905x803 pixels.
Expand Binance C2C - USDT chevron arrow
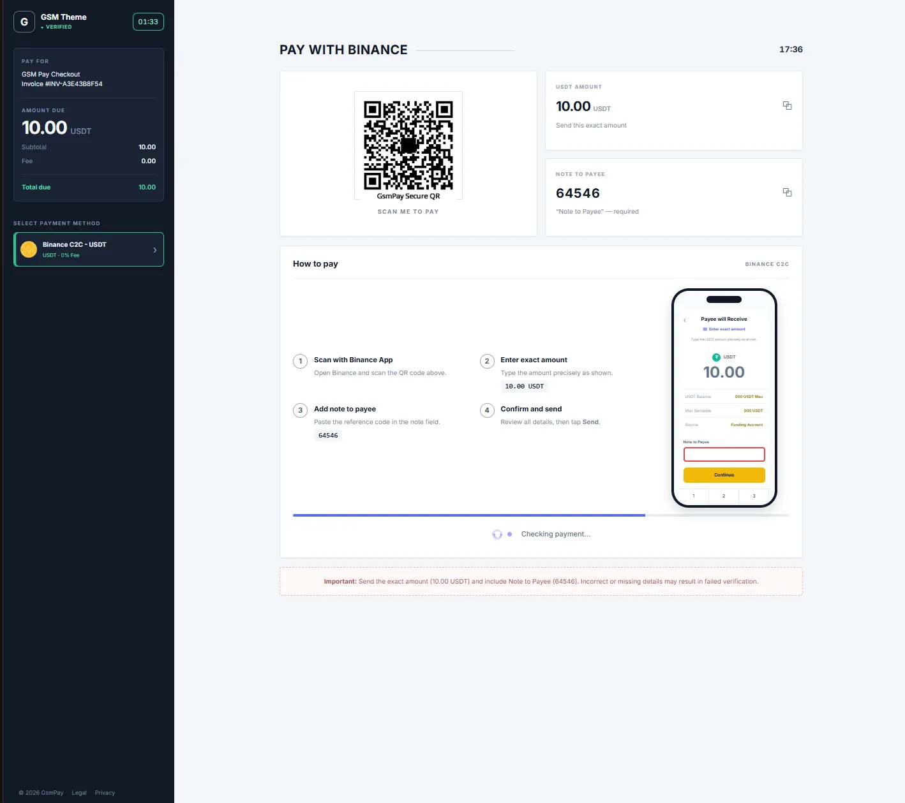point(155,250)
